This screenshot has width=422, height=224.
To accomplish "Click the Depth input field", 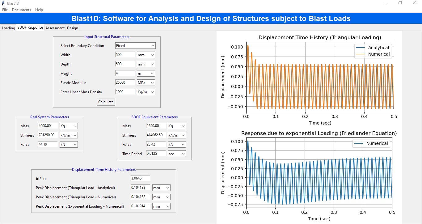I will coord(125,64).
